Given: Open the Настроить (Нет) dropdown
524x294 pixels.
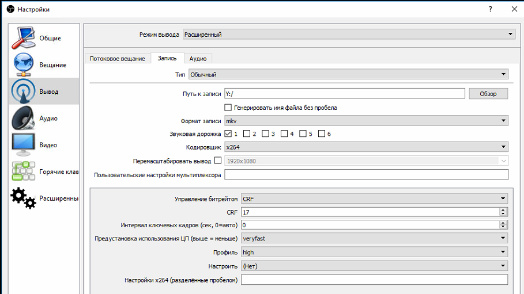Looking at the screenshot, I should tap(375, 266).
